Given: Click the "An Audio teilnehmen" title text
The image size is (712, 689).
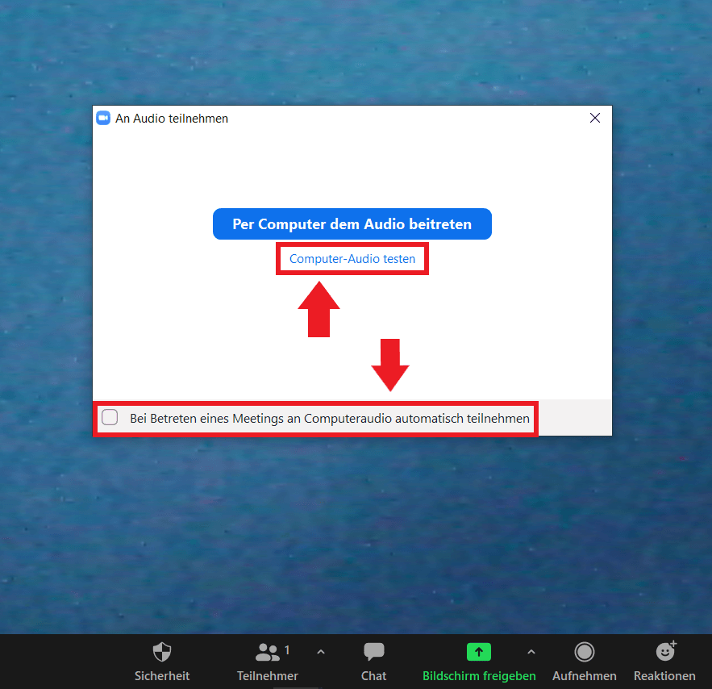Looking at the screenshot, I should pos(172,119).
